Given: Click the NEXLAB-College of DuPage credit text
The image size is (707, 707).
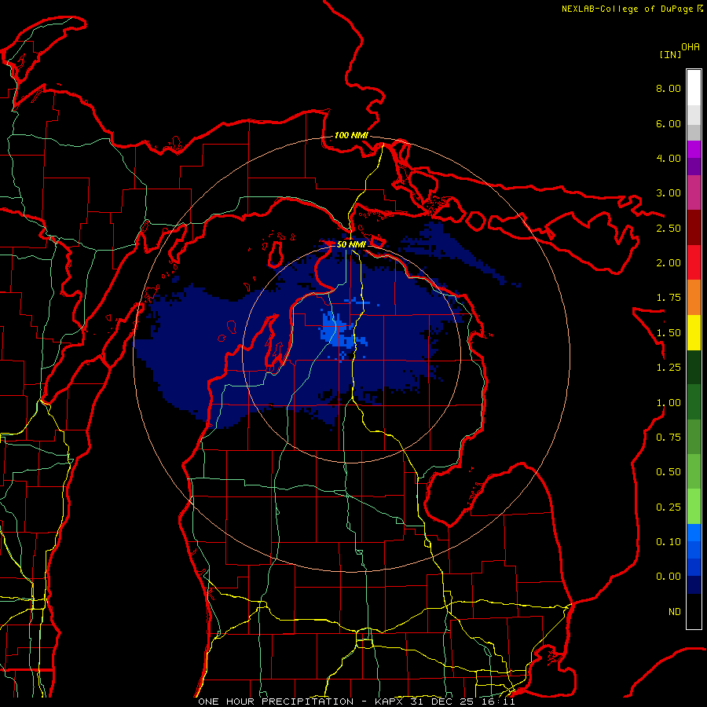Looking at the screenshot, I should coord(632,9).
